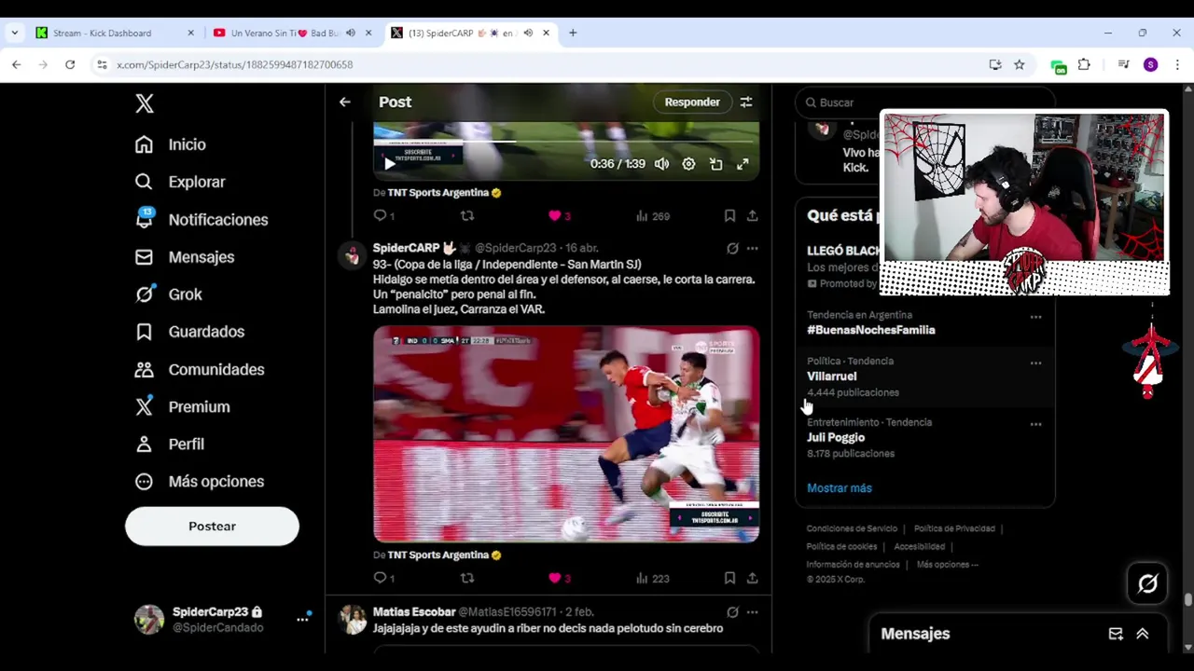Click the Postear button
The height and width of the screenshot is (671, 1194).
(x=212, y=527)
